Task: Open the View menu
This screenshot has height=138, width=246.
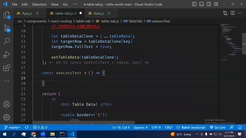Action: (55, 4)
